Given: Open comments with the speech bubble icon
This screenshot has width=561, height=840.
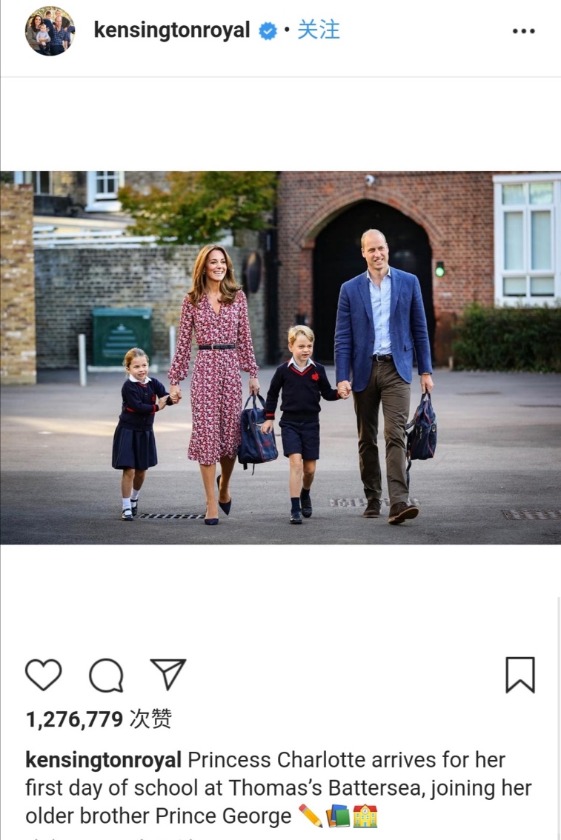Looking at the screenshot, I should [x=106, y=675].
